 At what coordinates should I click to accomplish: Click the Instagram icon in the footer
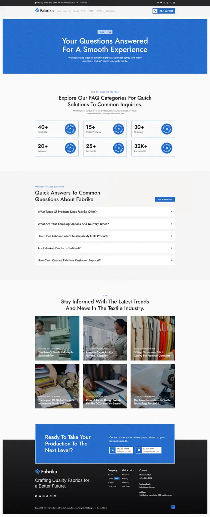[x=44, y=496]
